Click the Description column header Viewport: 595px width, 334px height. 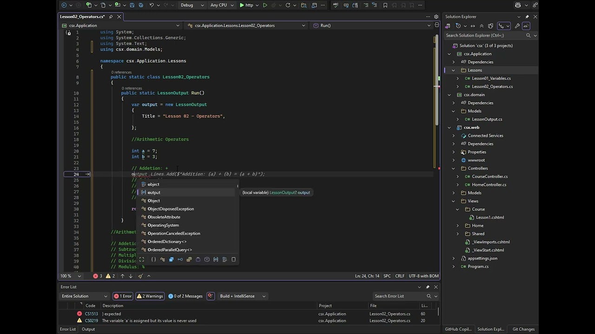tap(113, 306)
